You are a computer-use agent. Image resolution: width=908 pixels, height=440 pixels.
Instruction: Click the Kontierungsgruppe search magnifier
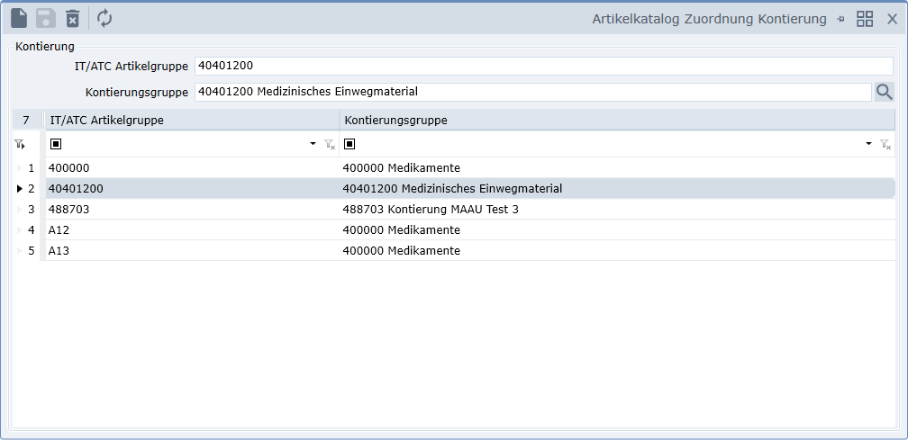[884, 91]
